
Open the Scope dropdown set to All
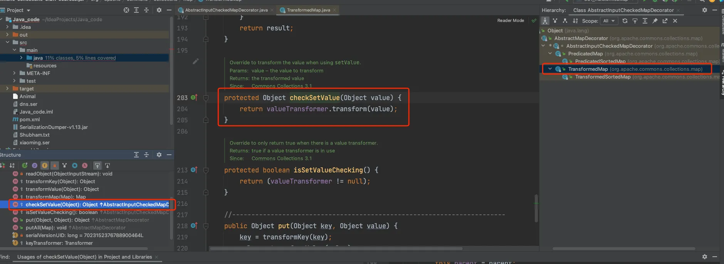[x=608, y=21]
